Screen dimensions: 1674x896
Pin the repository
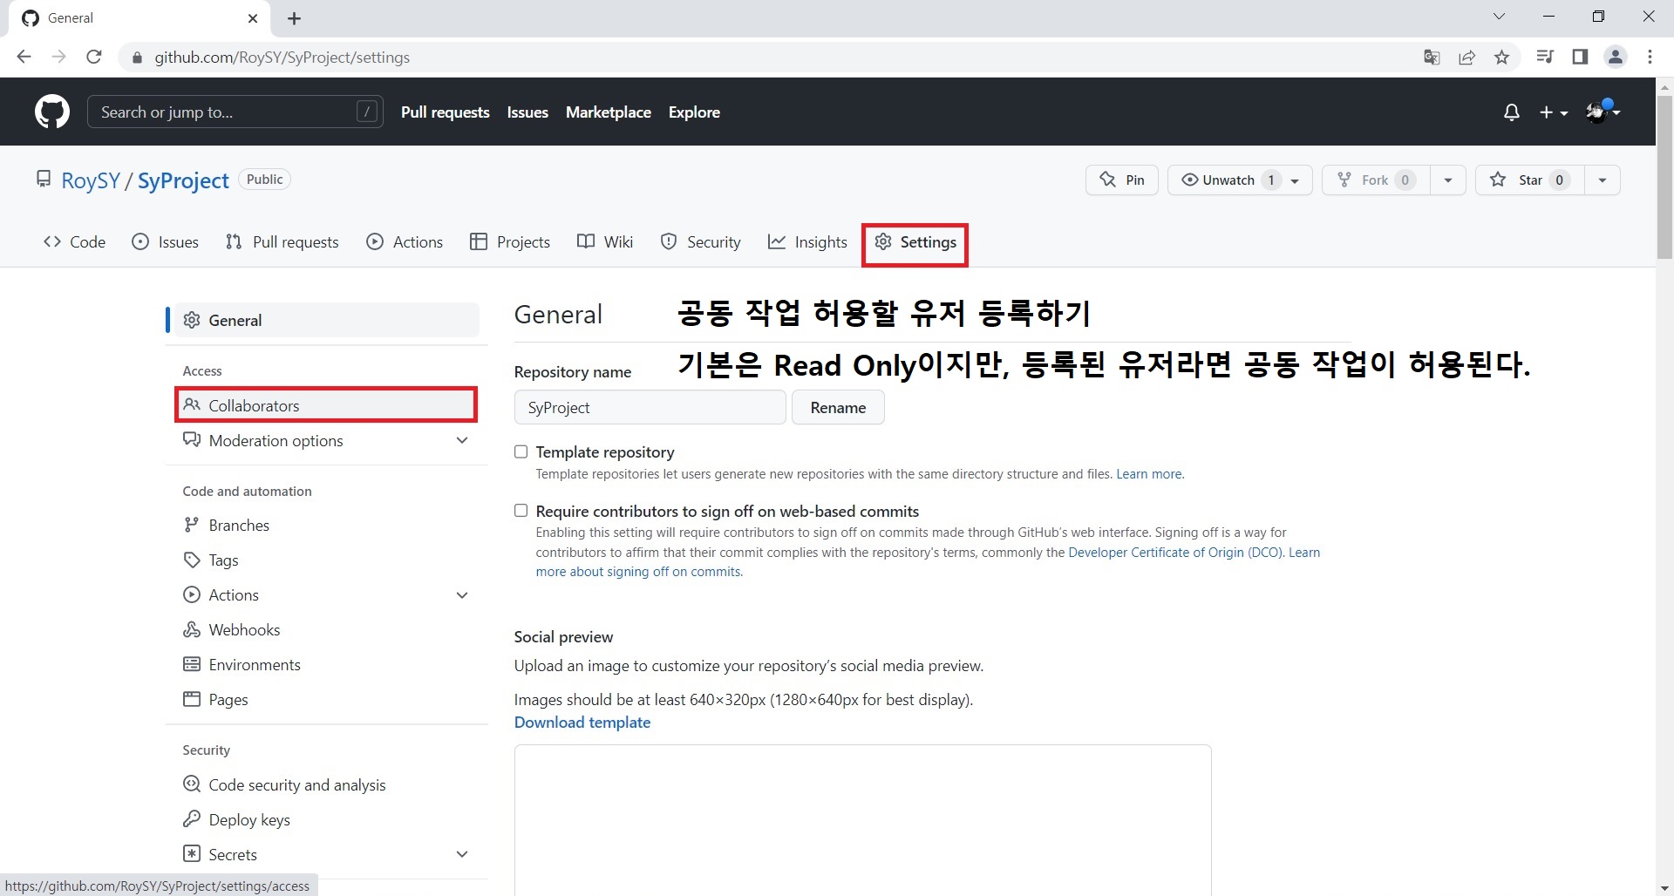(1122, 180)
